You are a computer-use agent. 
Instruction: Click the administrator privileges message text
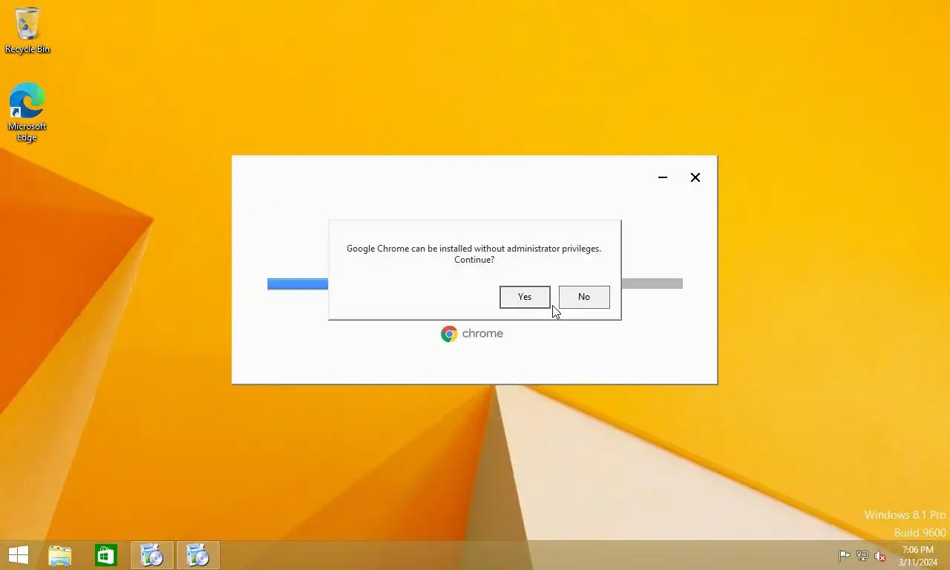474,254
